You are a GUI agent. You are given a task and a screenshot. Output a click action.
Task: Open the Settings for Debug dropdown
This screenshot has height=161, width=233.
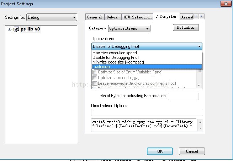click(52, 17)
